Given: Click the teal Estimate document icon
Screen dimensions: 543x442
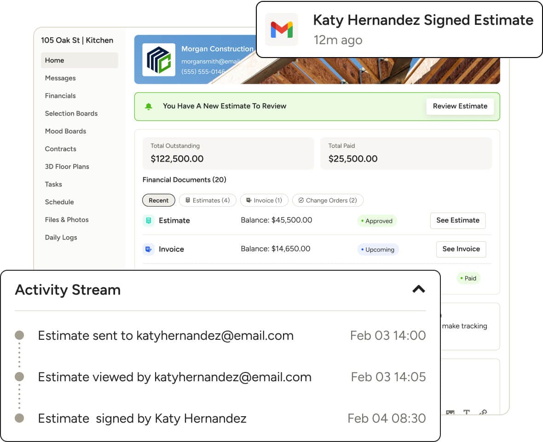Looking at the screenshot, I should (148, 221).
